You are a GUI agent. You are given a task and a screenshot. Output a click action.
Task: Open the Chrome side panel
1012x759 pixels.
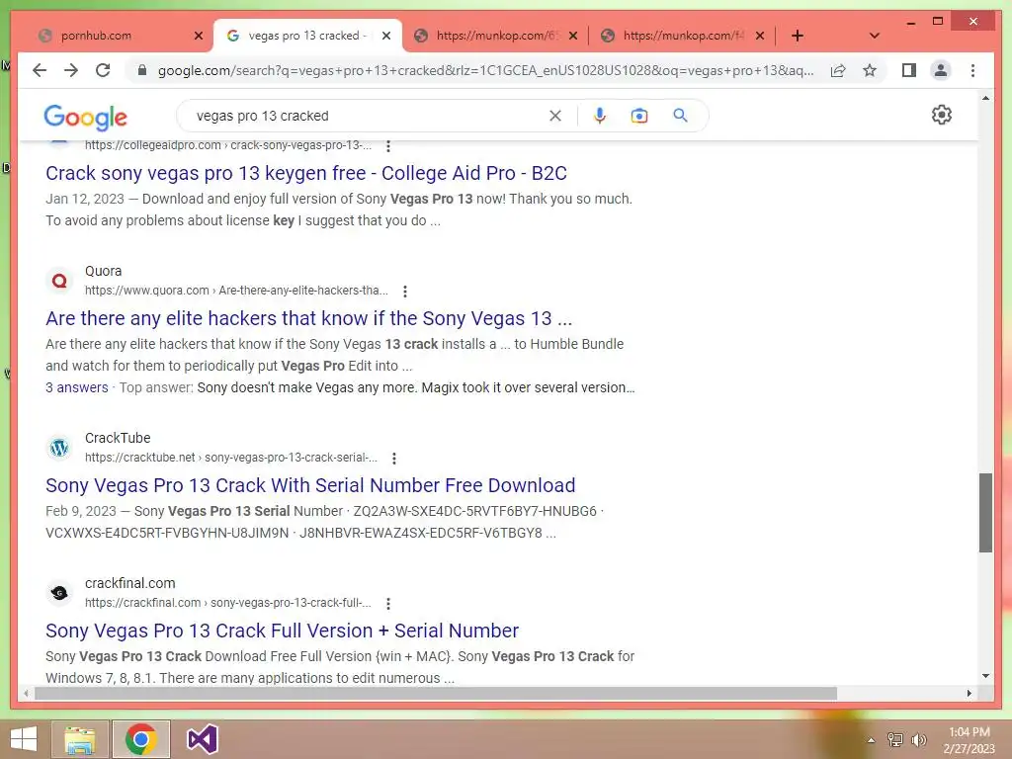click(x=909, y=70)
